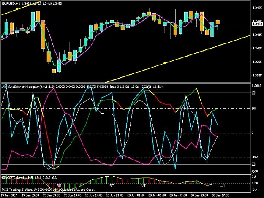This screenshot has width=264, height=198.
Task: Click the 1.3385 price axis label
Action: click(257, 76)
